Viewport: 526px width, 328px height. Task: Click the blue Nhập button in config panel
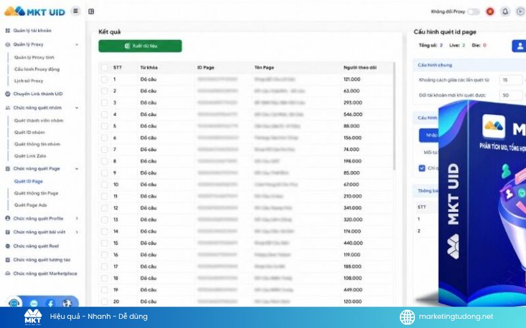point(429,135)
